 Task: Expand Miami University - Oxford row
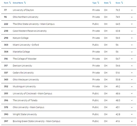tap(132, 45)
